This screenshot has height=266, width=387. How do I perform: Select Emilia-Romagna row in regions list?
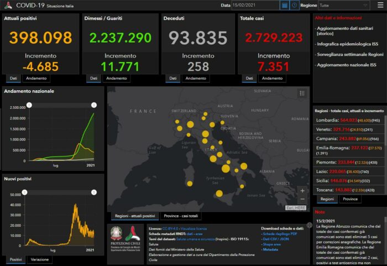point(349,150)
